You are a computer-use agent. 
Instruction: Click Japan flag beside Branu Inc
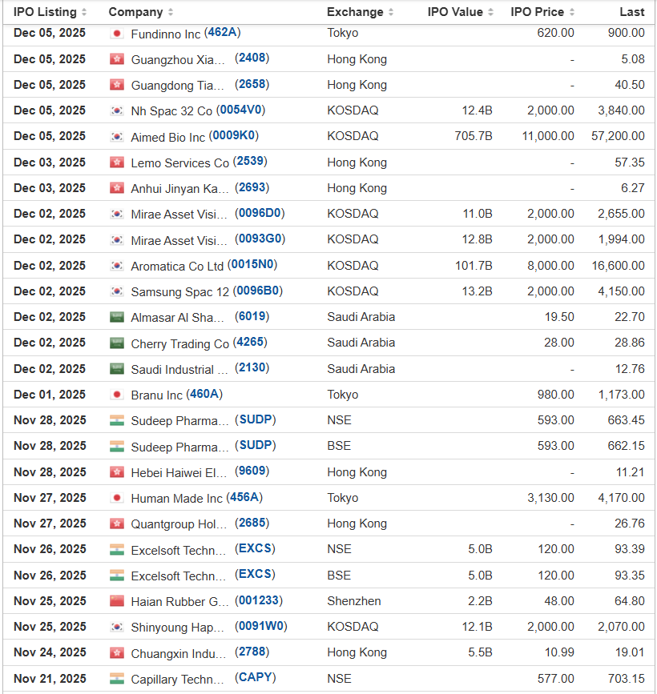pos(117,395)
